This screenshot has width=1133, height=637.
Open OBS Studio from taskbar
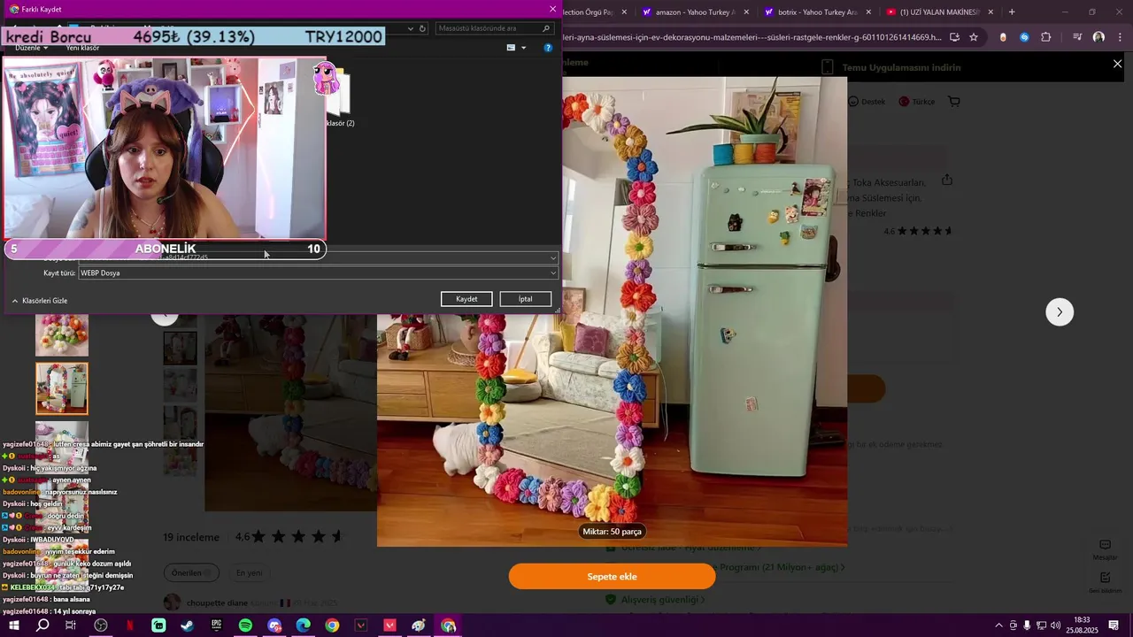point(101,625)
